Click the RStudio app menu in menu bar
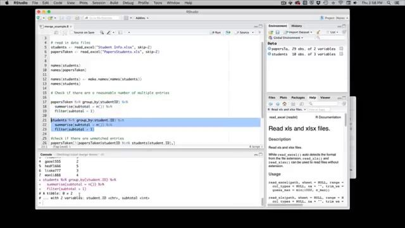The image size is (405, 228). point(20,3)
